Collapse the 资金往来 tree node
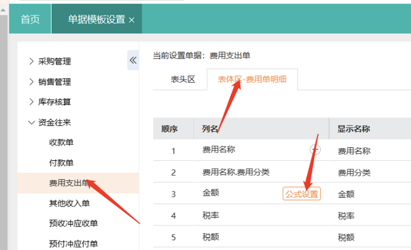This screenshot has height=250, width=411. [32, 123]
